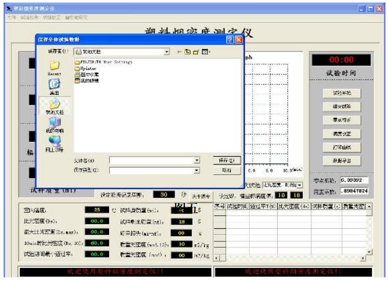This screenshot has height=282, width=388.
Task: Click the 数据导出 button
Action: (342, 161)
